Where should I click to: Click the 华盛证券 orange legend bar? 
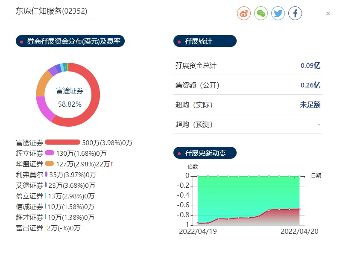[49, 164]
